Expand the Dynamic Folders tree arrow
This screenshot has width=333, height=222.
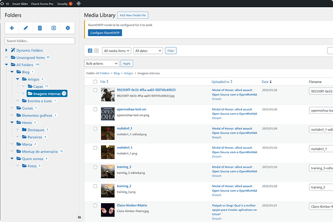(7, 51)
